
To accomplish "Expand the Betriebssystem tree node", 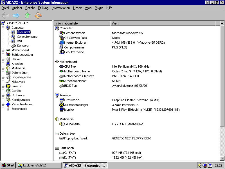I will click(3, 55).
